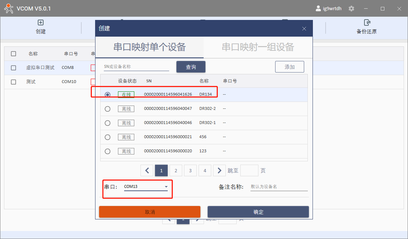Go to page 2 in dialog
The image size is (408, 239).
tap(176, 170)
